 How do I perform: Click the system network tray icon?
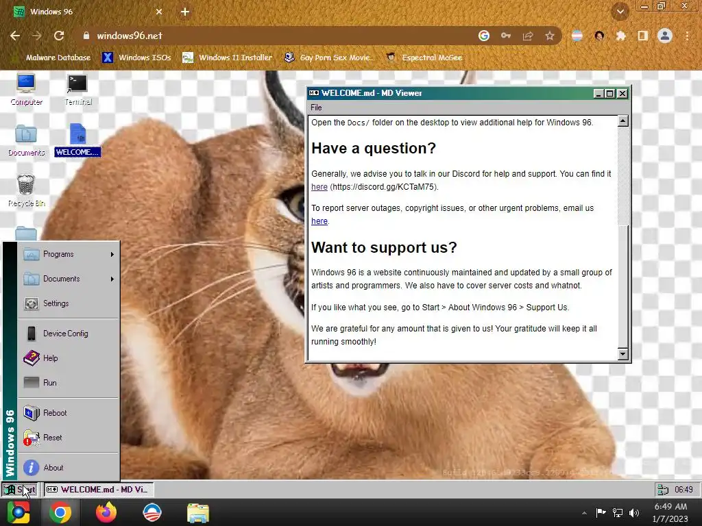tap(618, 513)
